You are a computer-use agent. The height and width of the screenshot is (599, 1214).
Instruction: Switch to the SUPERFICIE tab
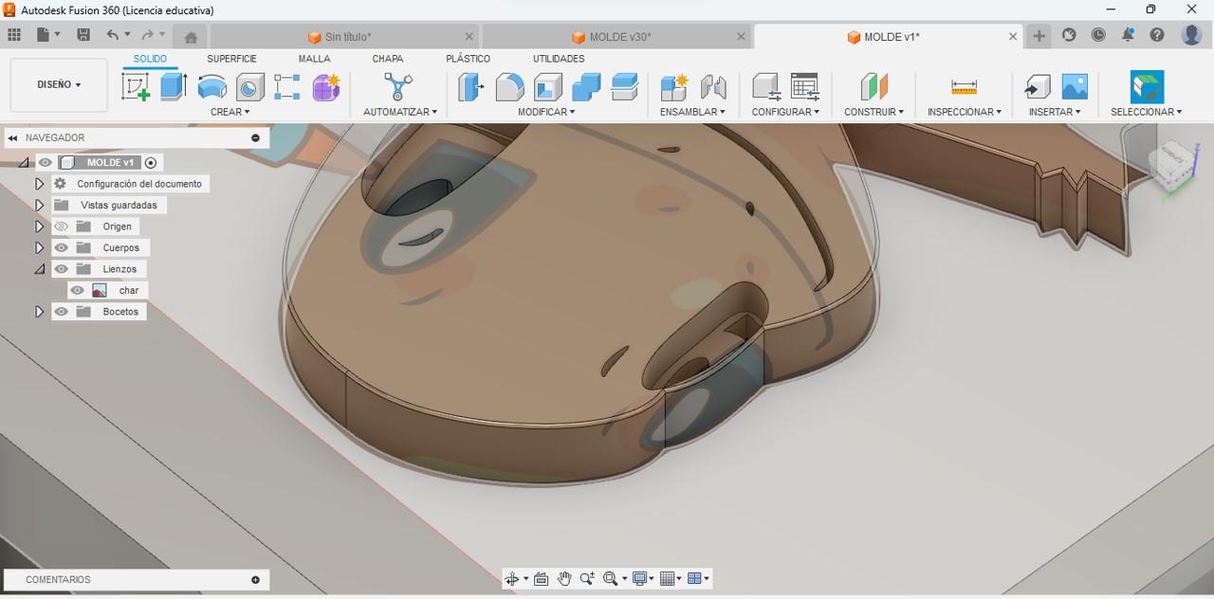[x=231, y=59]
